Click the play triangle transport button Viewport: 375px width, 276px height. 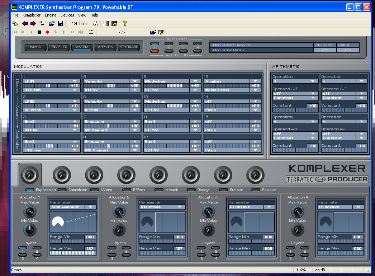[56, 32]
